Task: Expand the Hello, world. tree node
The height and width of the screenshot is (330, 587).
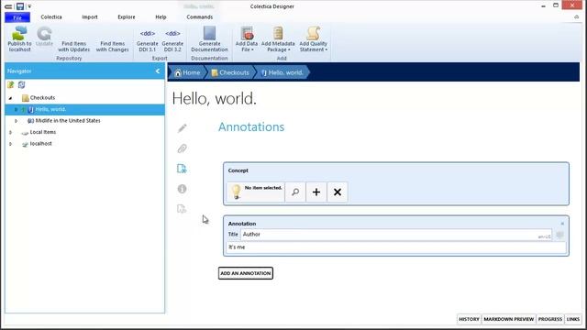Action: tap(17, 110)
